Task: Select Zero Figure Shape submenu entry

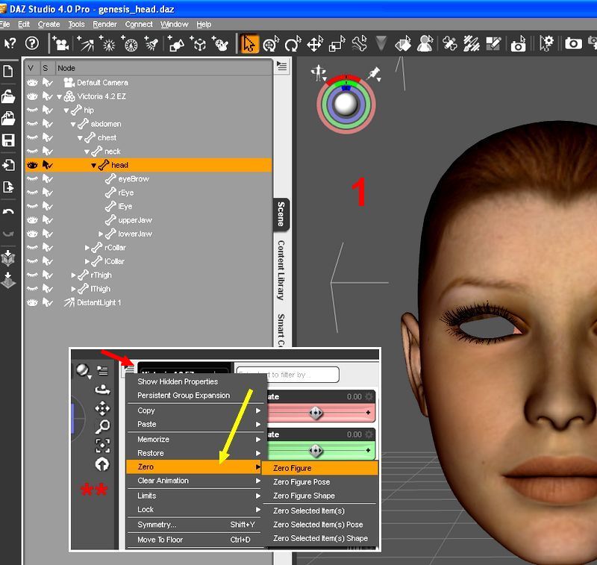Action: pyautogui.click(x=304, y=496)
